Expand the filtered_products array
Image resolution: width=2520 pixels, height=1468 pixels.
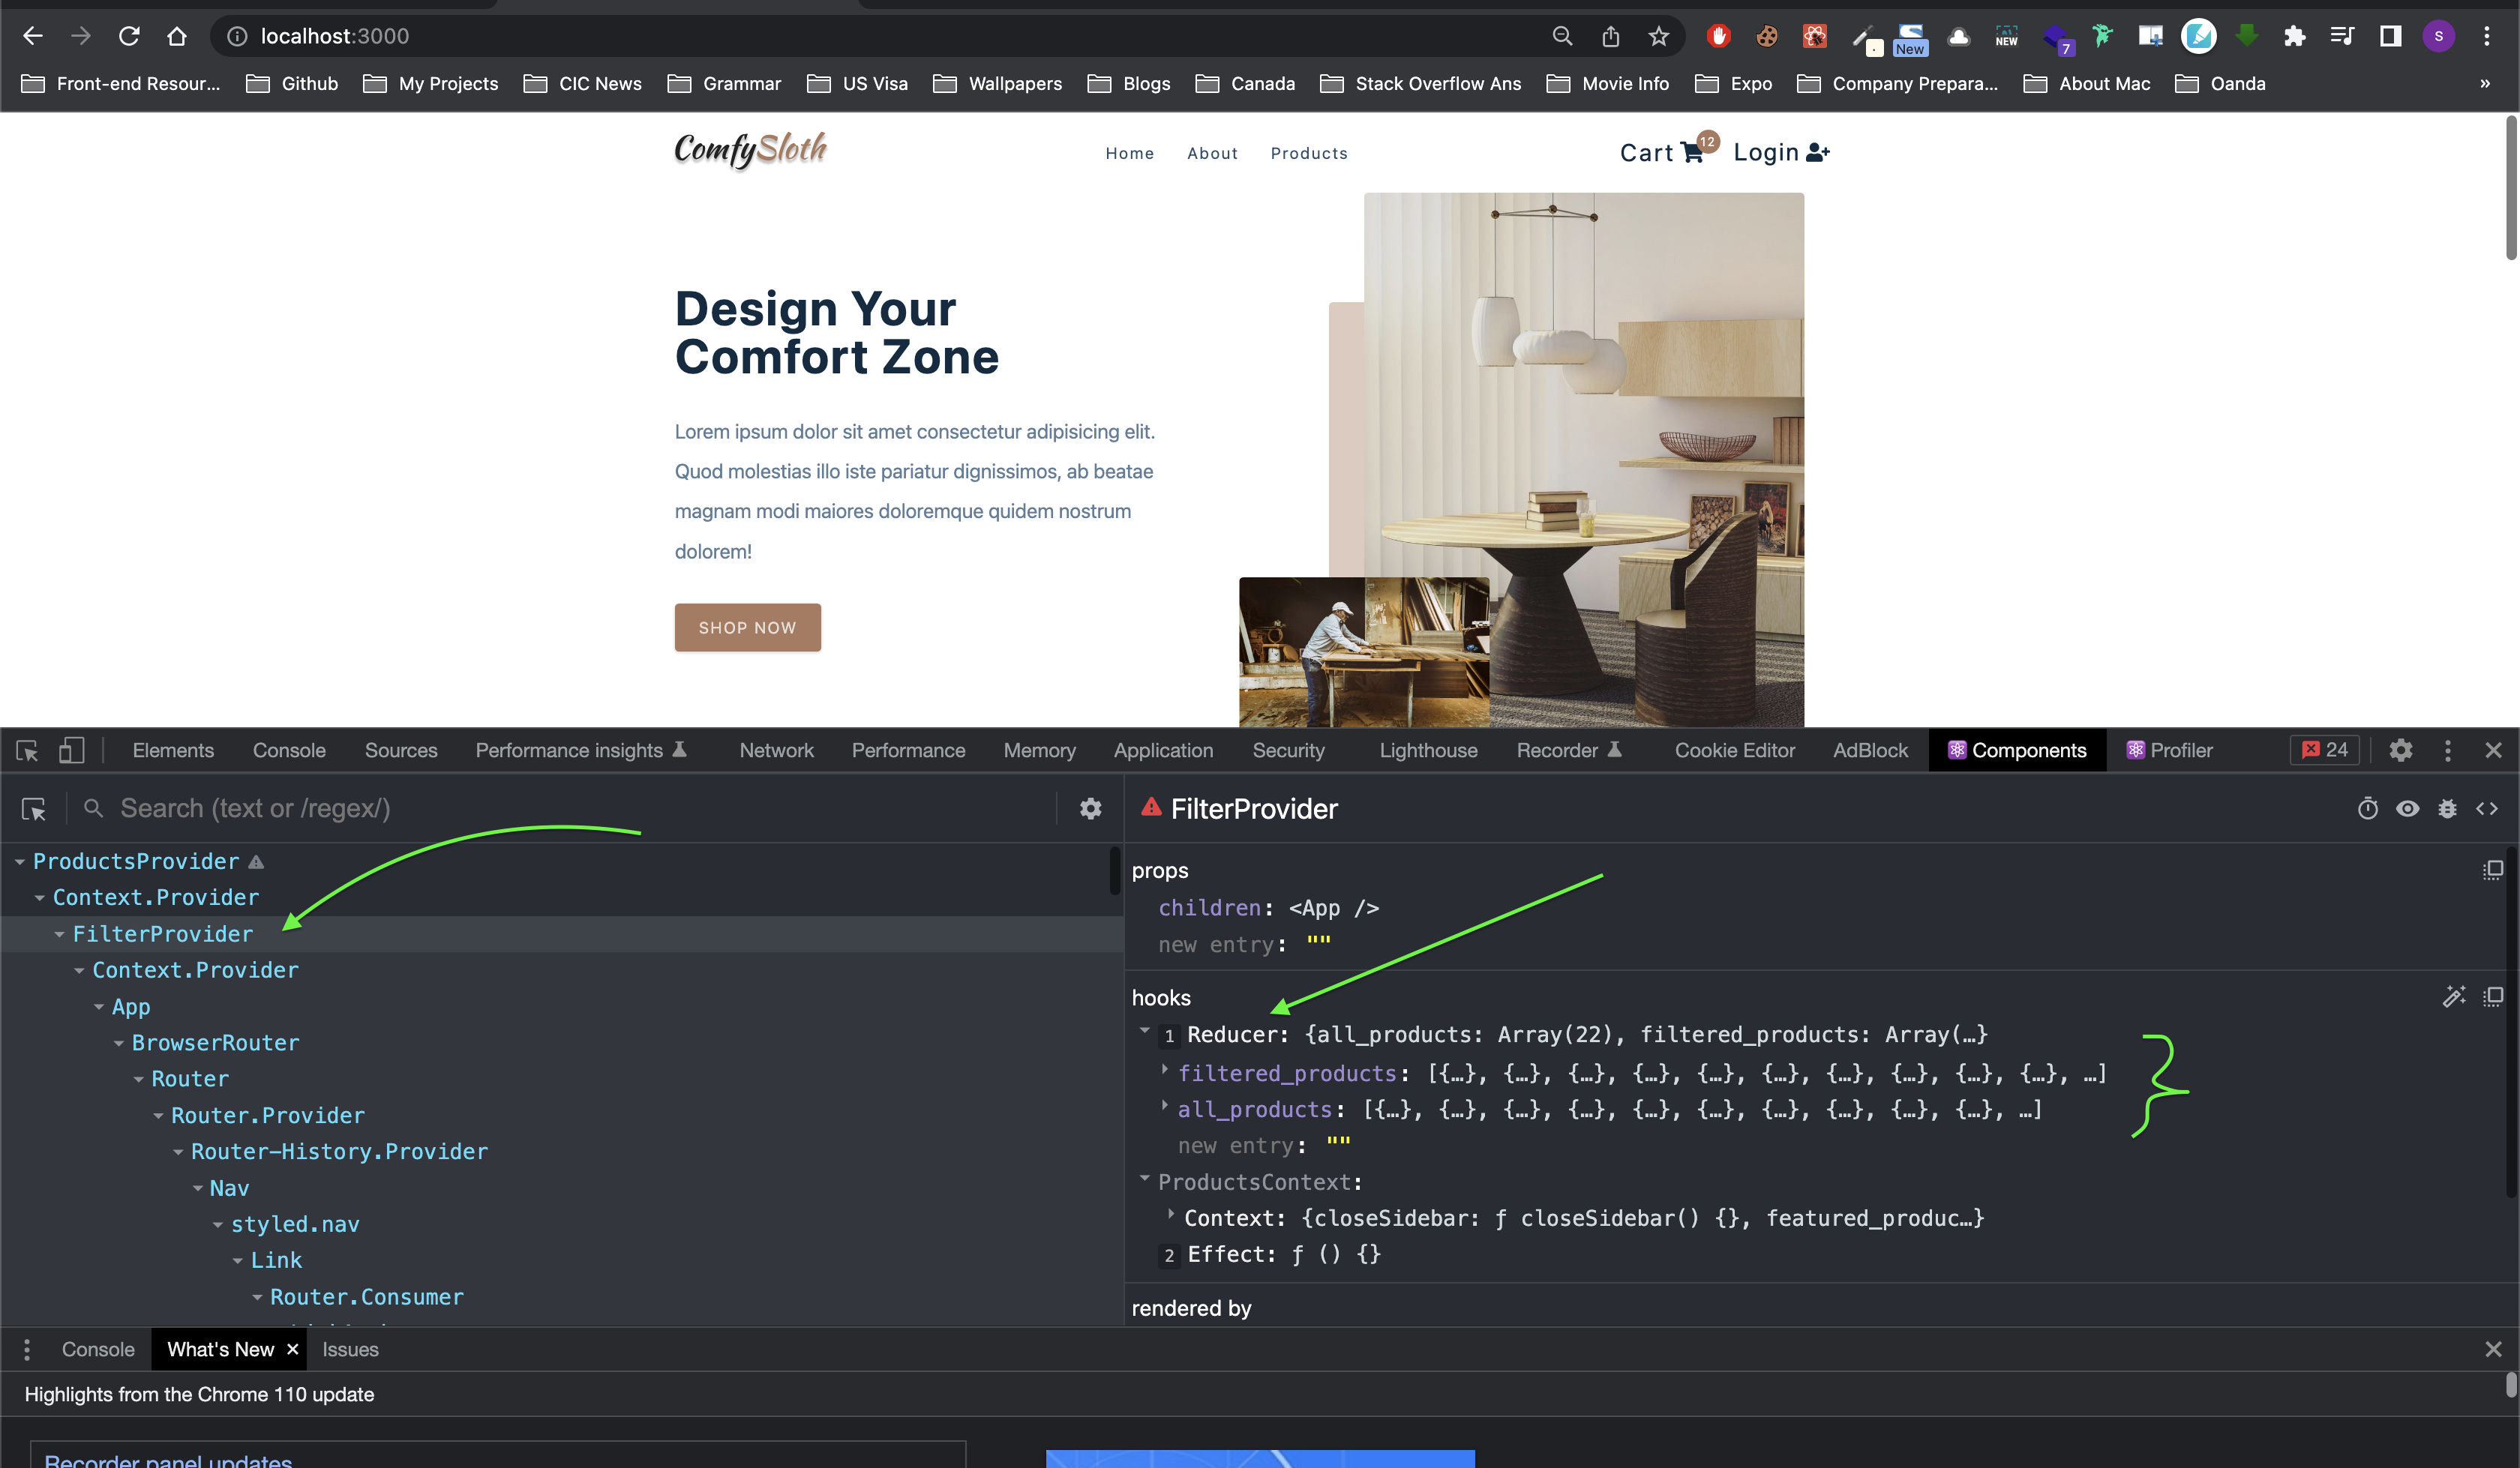coord(1164,1071)
